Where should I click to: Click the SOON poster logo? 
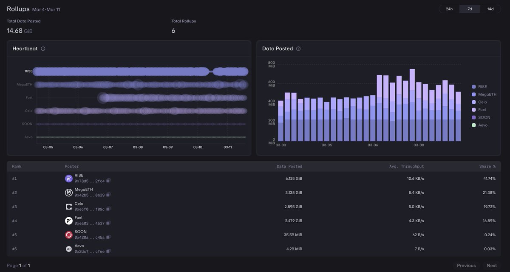[x=68, y=235]
